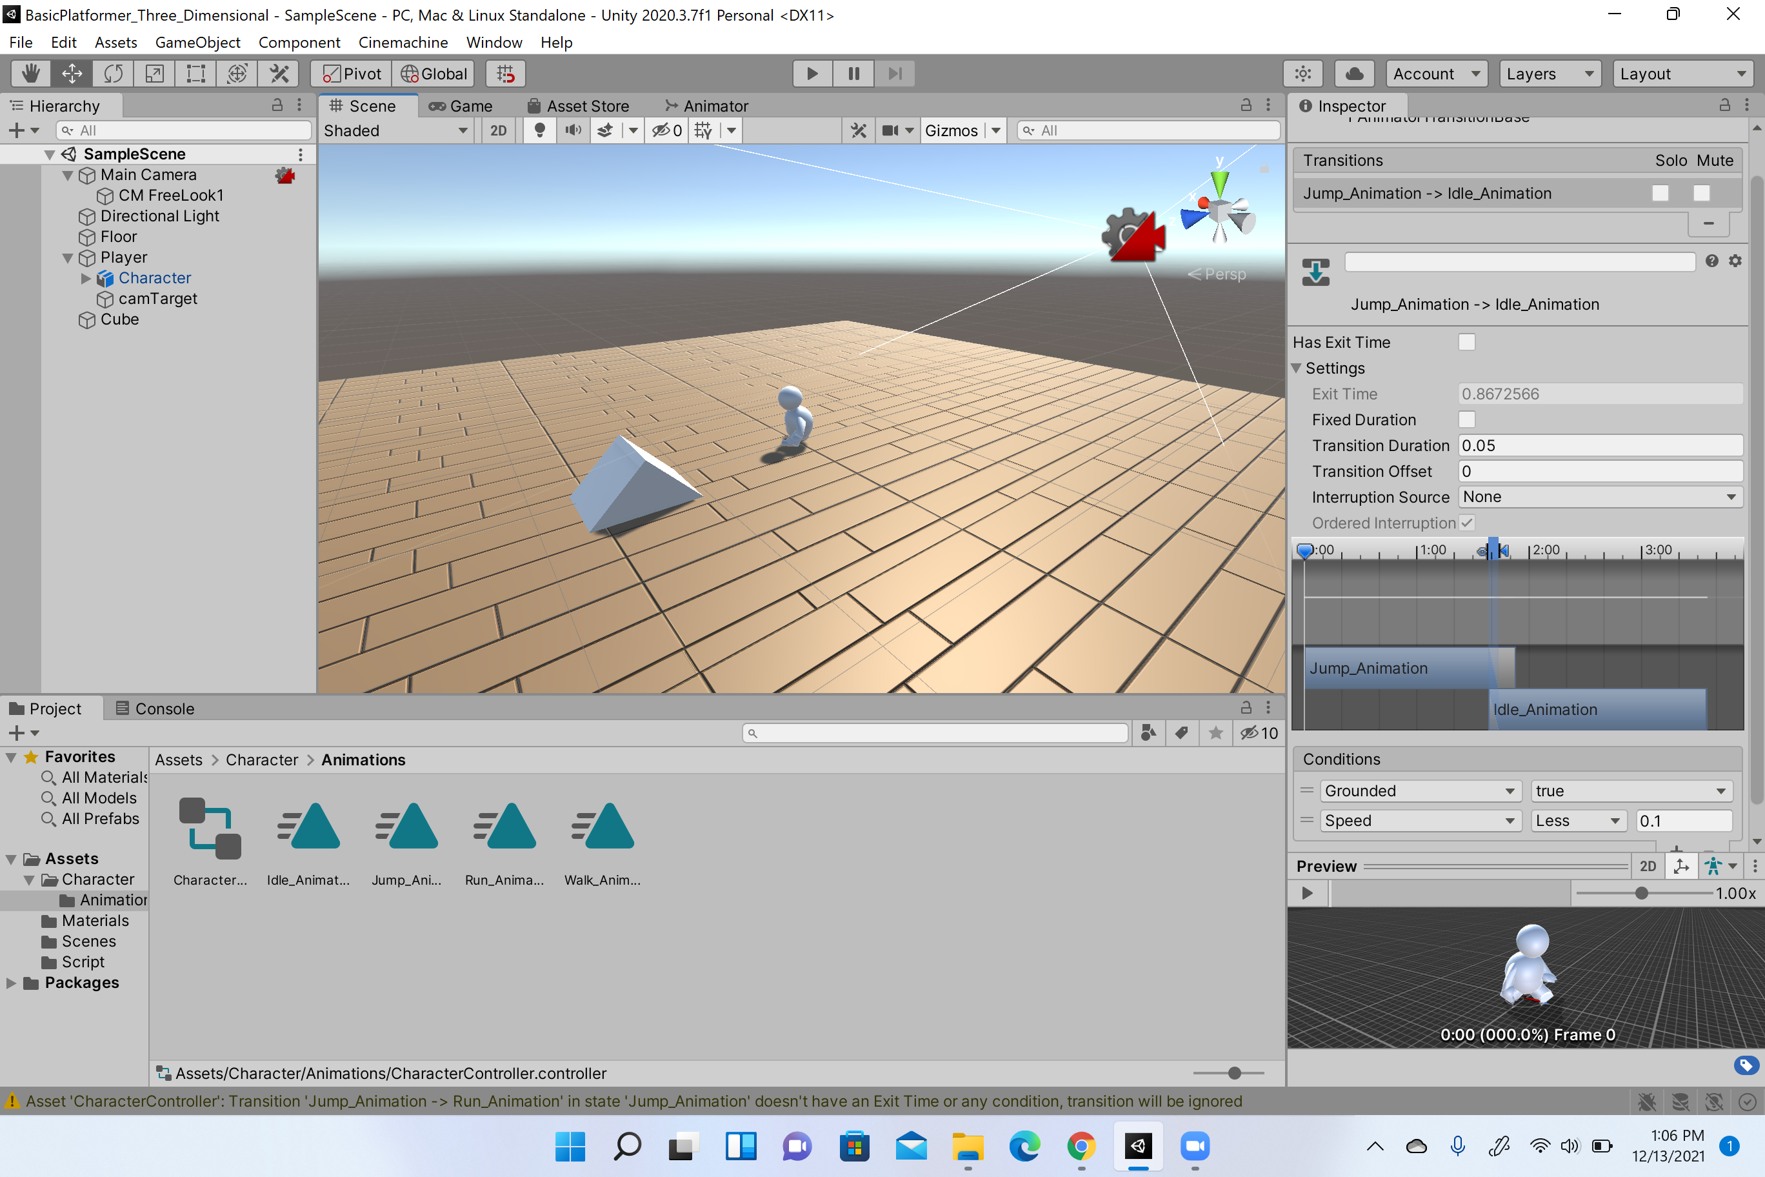Open the Component menu
The width and height of the screenshot is (1765, 1177).
(x=299, y=43)
